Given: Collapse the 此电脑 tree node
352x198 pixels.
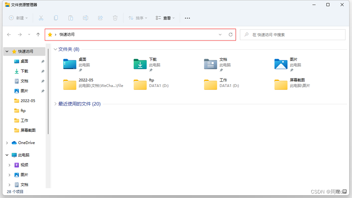Looking at the screenshot, I should [7, 155].
